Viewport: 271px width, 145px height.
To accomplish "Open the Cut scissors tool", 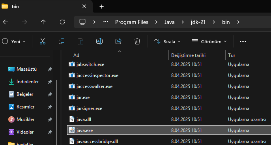I will (43, 42).
